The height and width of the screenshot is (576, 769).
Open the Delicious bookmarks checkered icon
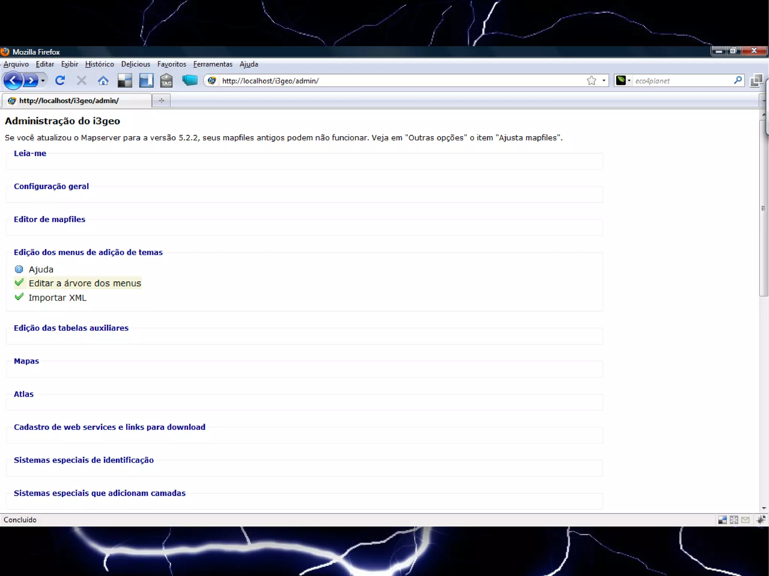point(125,80)
